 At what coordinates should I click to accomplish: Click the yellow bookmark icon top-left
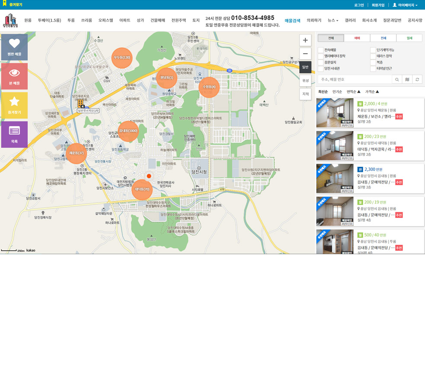point(5,3)
